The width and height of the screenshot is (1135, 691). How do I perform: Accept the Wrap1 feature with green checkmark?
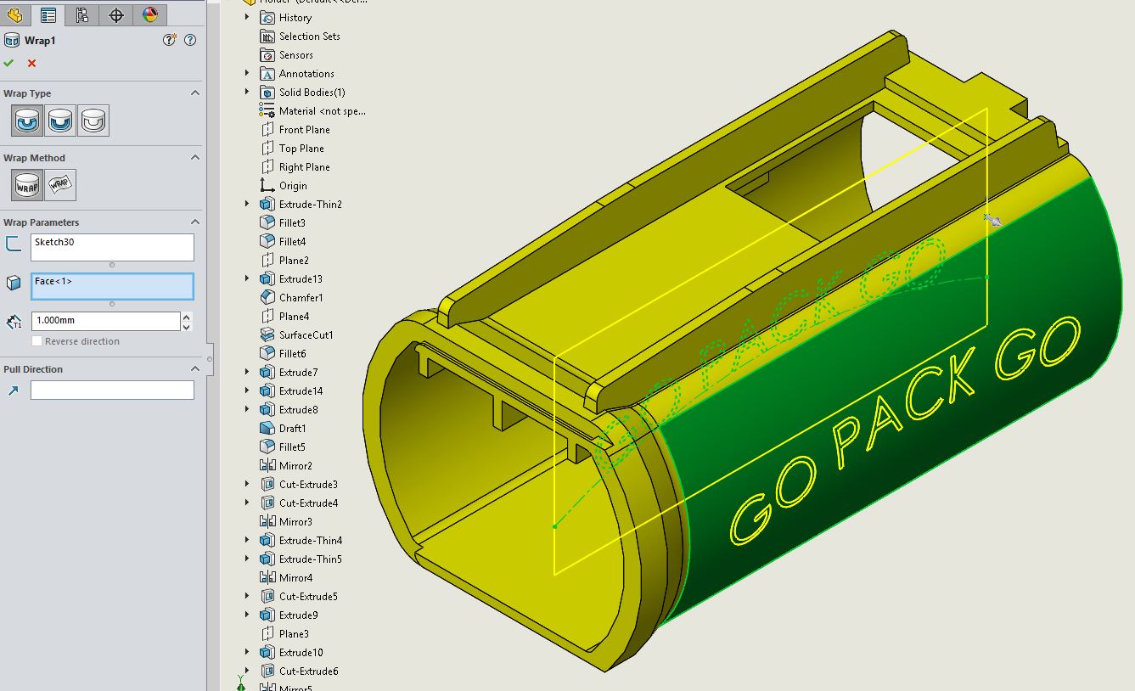(8, 63)
